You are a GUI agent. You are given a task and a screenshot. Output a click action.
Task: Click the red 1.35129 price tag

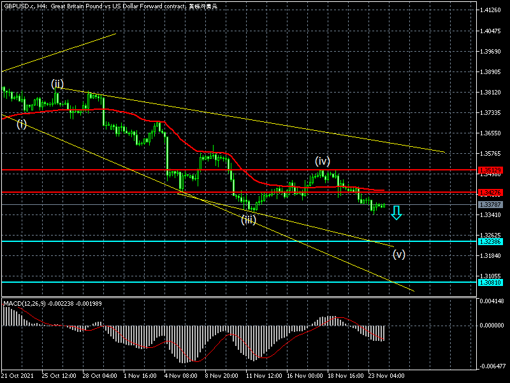490,170
